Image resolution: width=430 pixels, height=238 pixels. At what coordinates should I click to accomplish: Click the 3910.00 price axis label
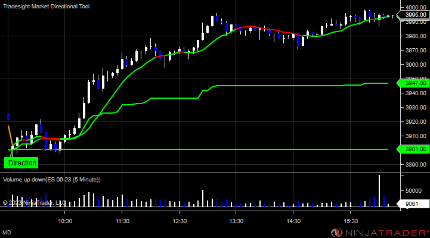click(416, 136)
